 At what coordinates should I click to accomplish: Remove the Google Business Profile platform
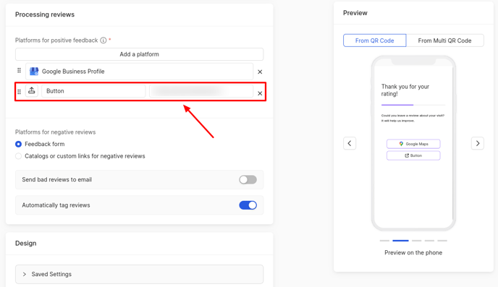pyautogui.click(x=260, y=72)
